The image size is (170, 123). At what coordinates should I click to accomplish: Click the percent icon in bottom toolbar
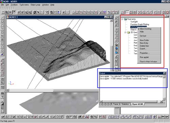[x=96, y=117]
